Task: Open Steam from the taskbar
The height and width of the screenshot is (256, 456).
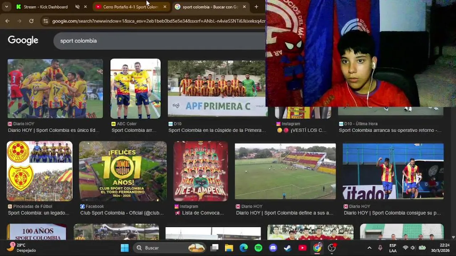Action: click(x=287, y=248)
